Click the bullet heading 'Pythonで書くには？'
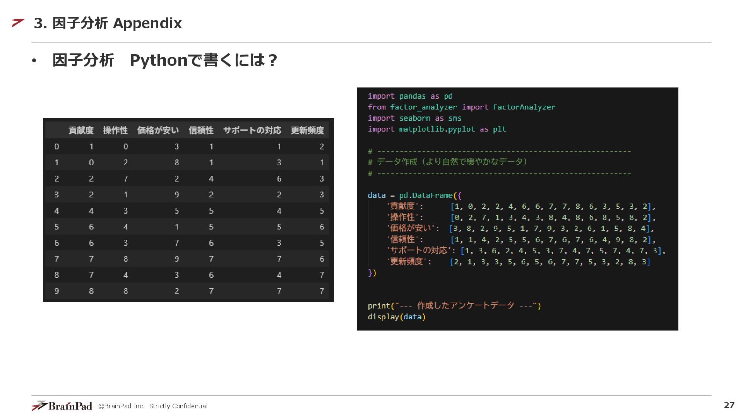743x418 pixels. [204, 60]
